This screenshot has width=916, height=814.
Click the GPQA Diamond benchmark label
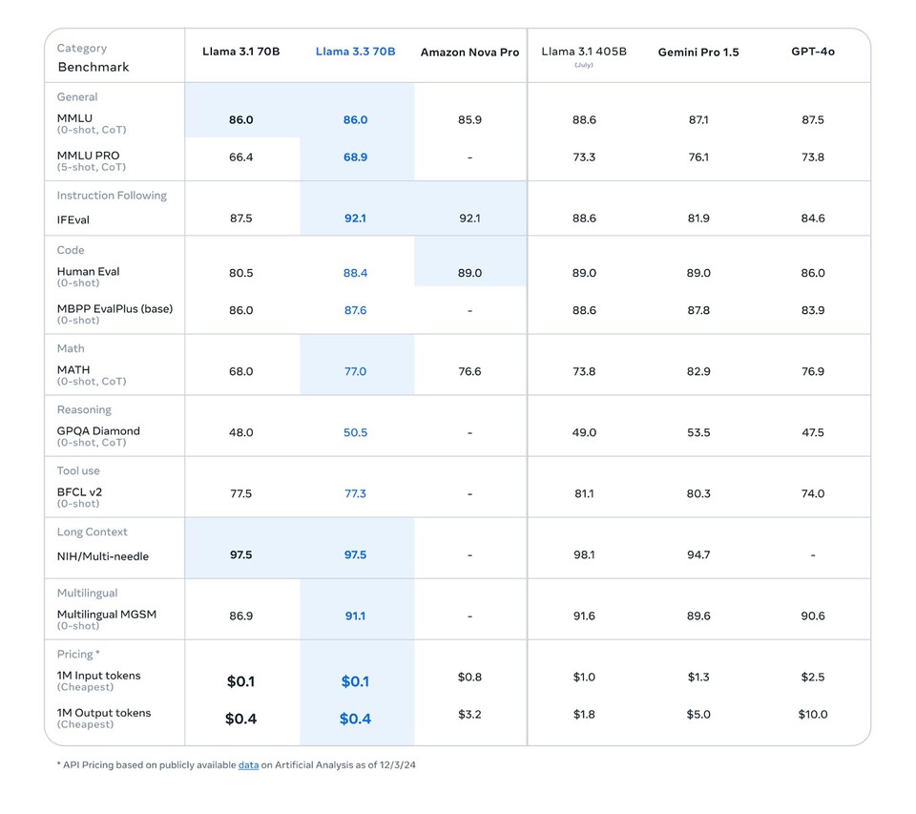point(98,431)
